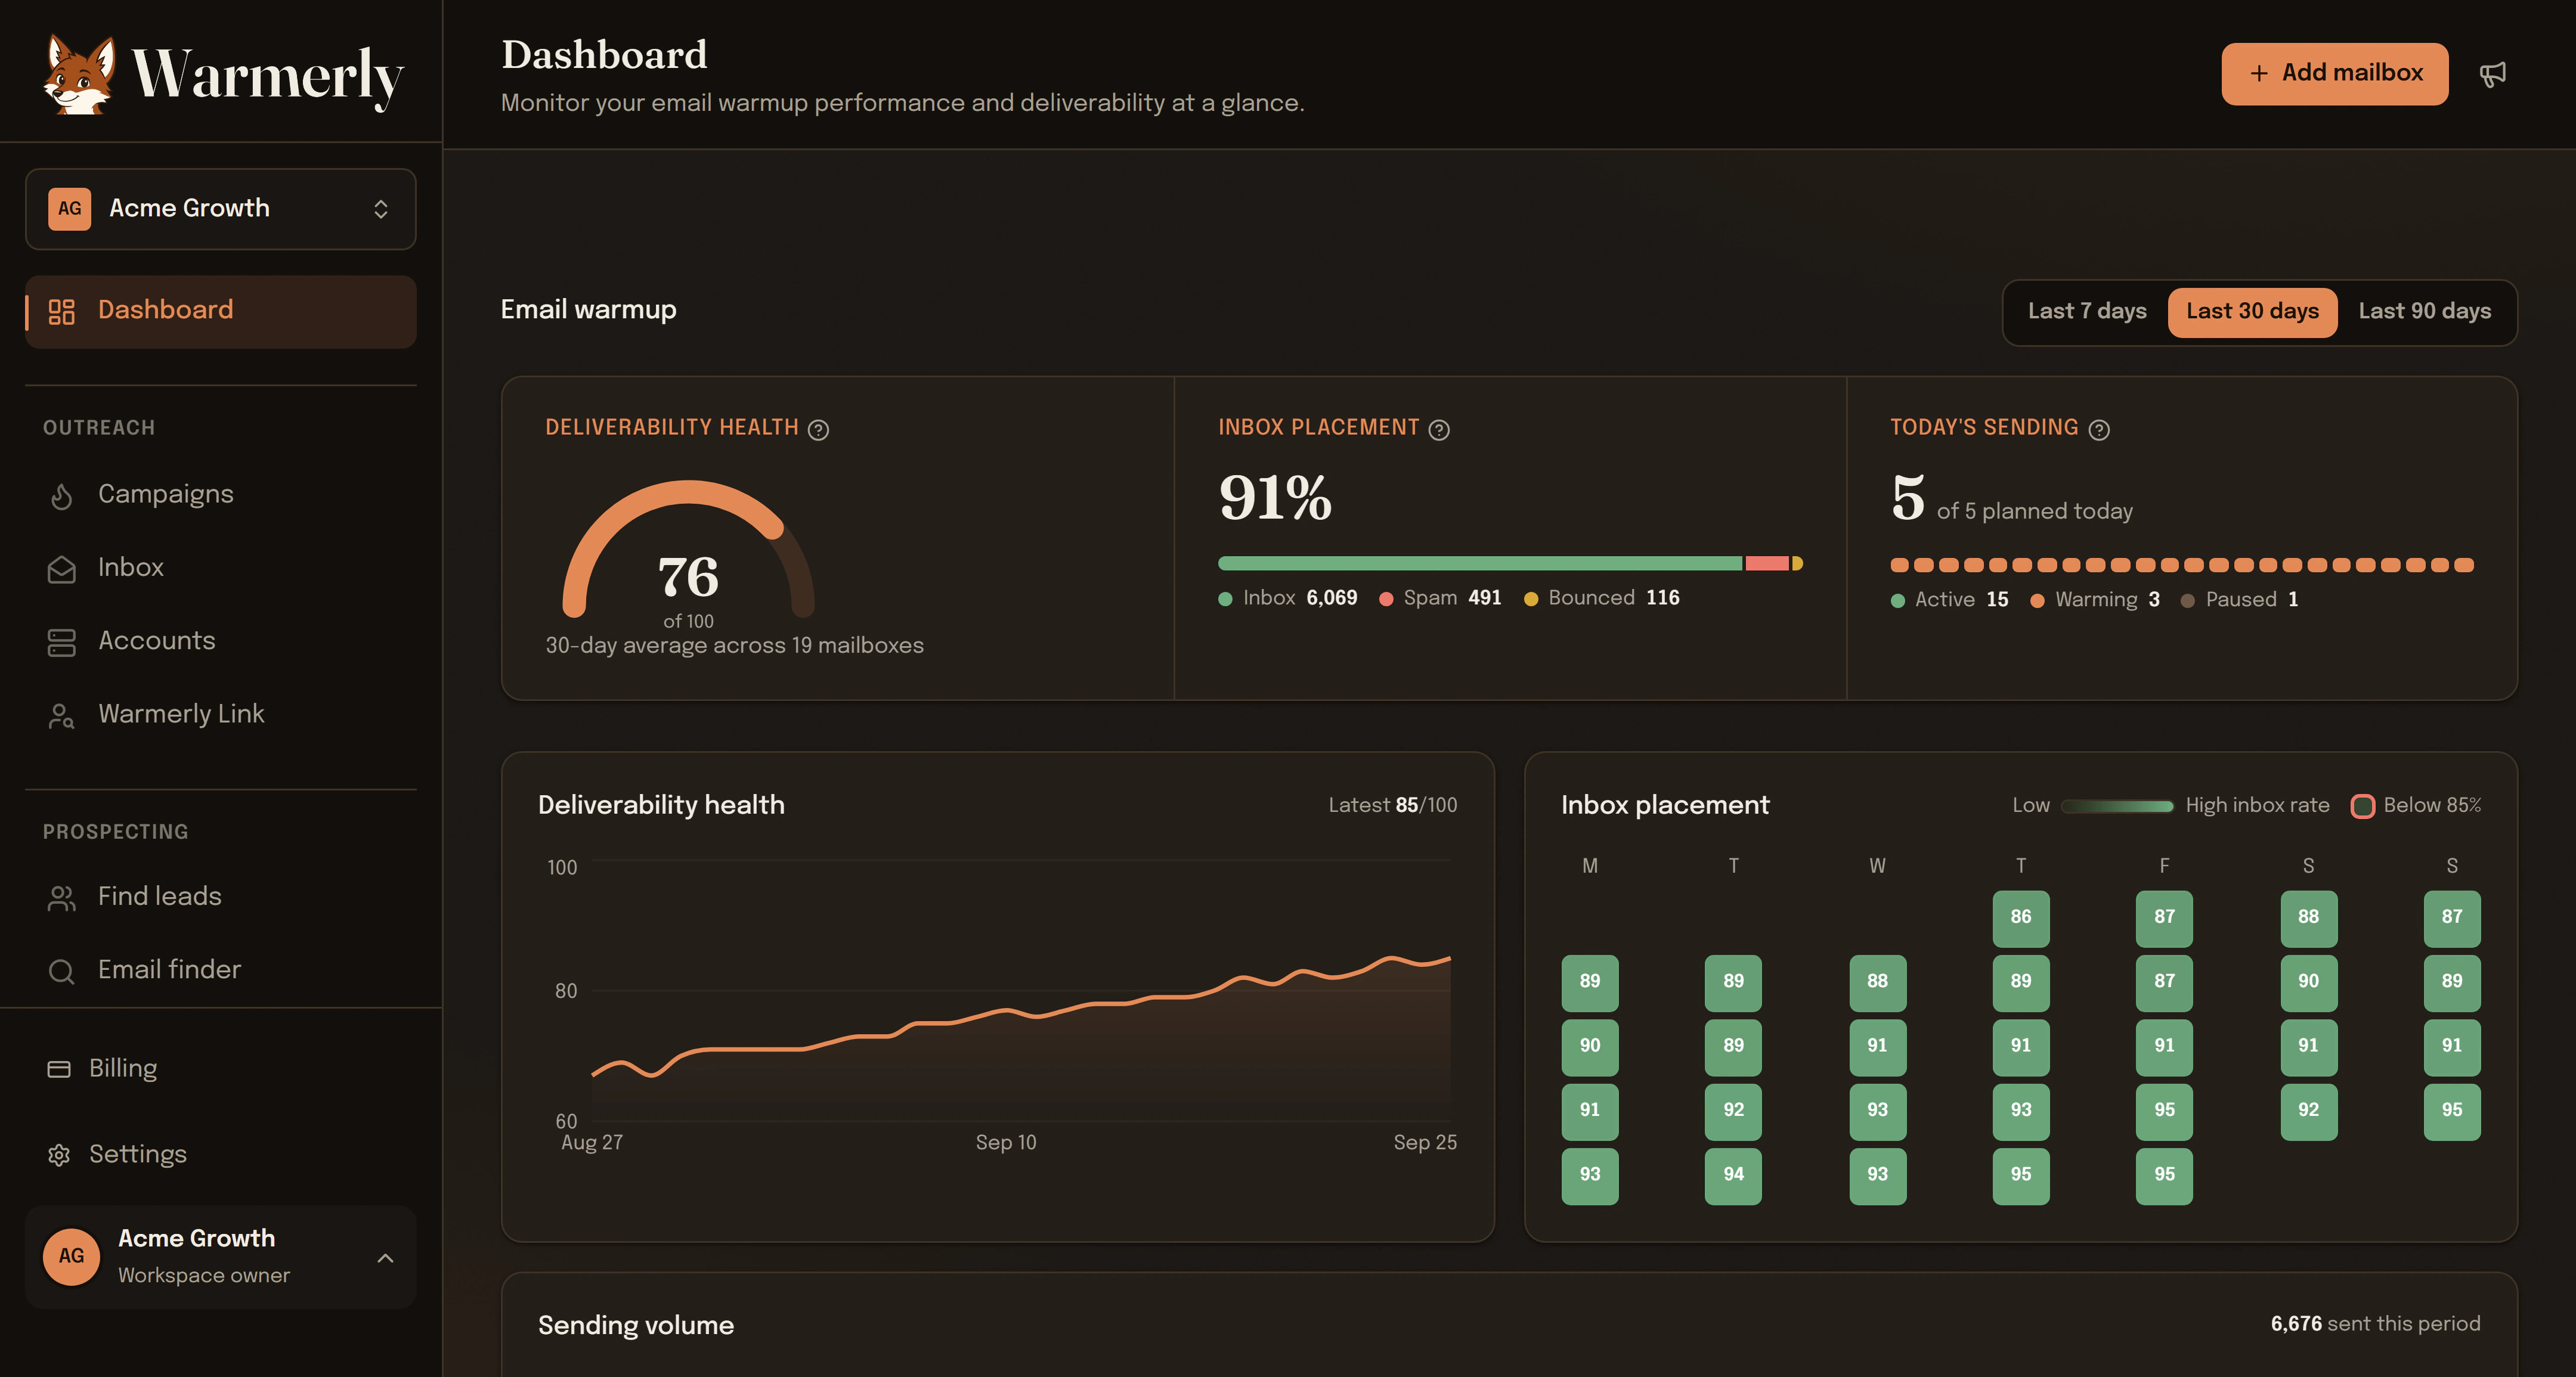
Task: Open the Billing link
Action: coord(220,1068)
